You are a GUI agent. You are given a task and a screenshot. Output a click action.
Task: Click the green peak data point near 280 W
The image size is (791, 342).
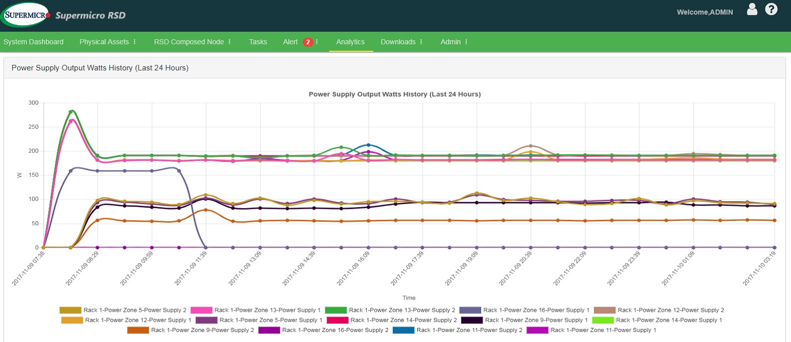pos(71,111)
